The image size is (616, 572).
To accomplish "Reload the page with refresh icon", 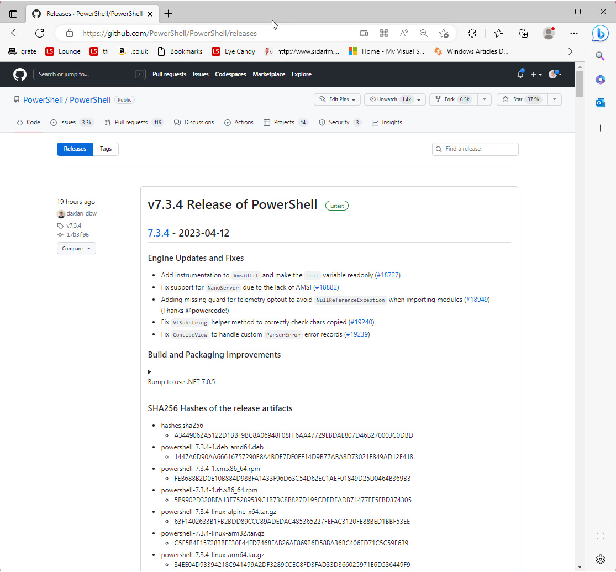I will tap(40, 33).
